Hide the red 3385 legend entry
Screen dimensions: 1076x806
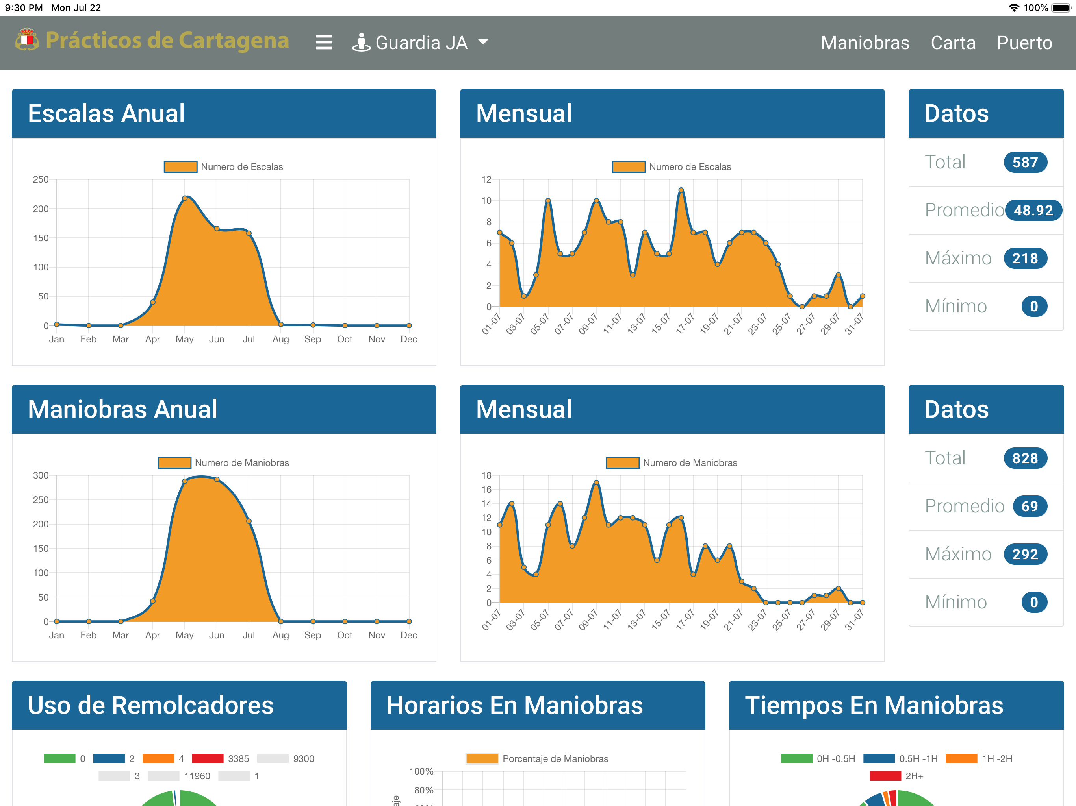pos(220,759)
